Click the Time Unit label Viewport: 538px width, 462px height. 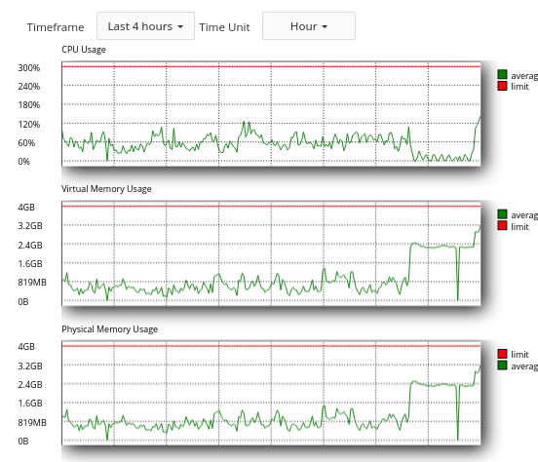[x=224, y=27]
